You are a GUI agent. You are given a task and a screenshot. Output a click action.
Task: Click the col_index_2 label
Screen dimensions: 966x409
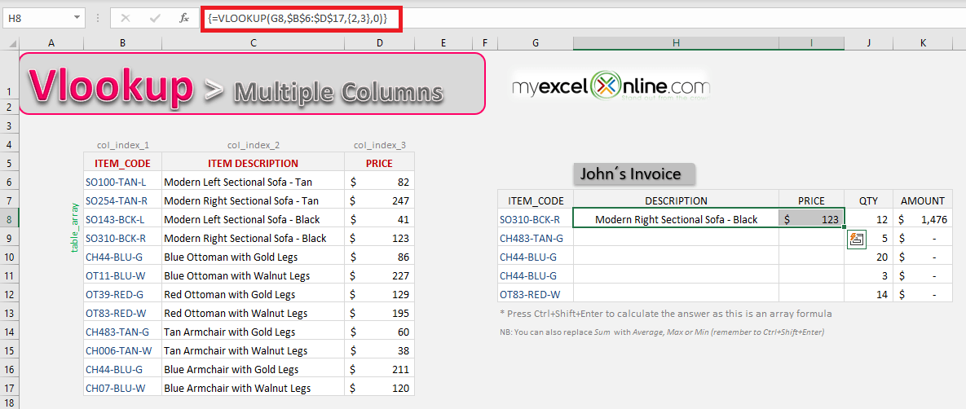pyautogui.click(x=254, y=146)
